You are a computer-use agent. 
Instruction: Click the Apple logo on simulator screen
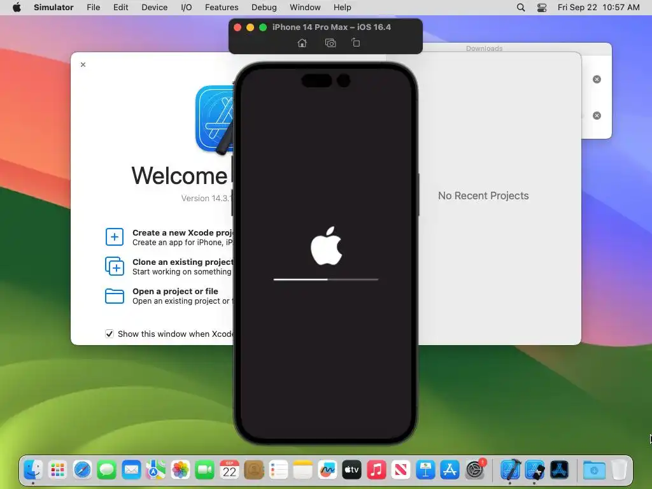pyautogui.click(x=327, y=246)
